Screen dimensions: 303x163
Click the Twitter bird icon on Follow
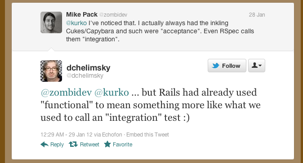pyautogui.click(x=215, y=66)
